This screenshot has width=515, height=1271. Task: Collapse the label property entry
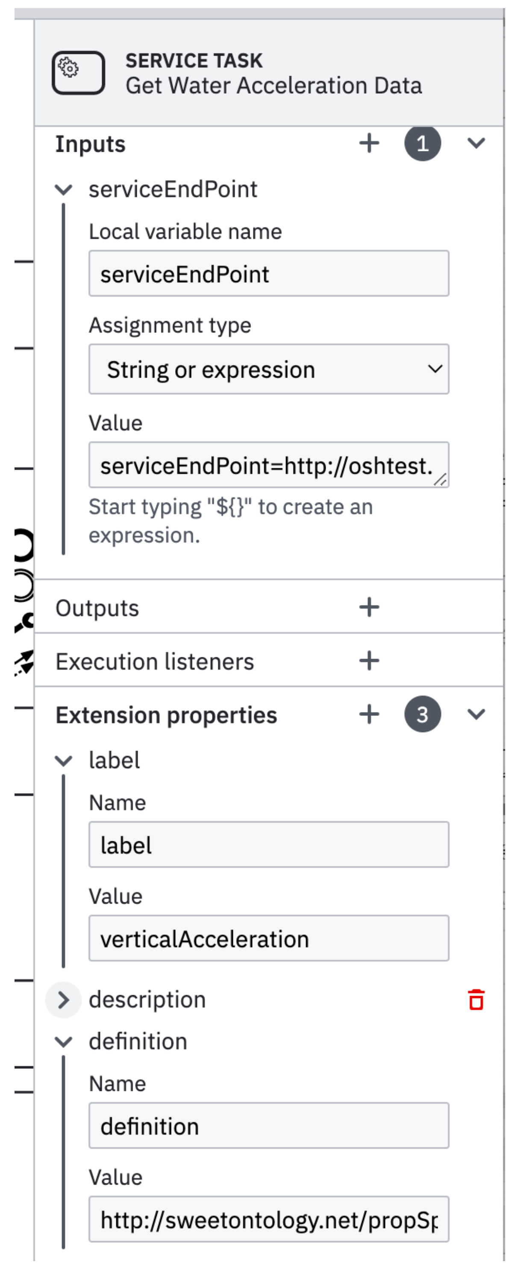pos(64,760)
